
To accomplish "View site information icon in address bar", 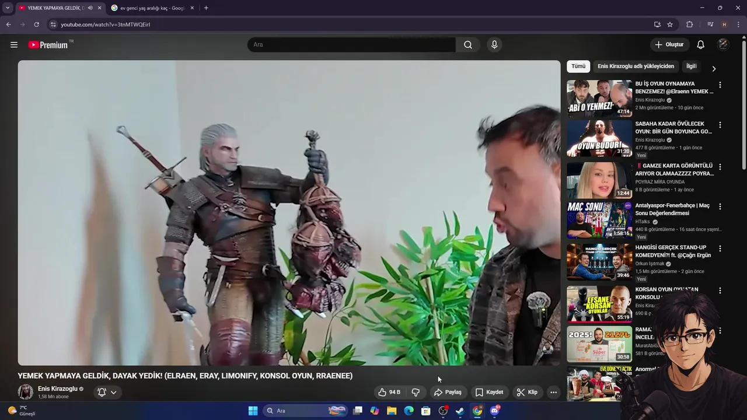I will click(53, 24).
